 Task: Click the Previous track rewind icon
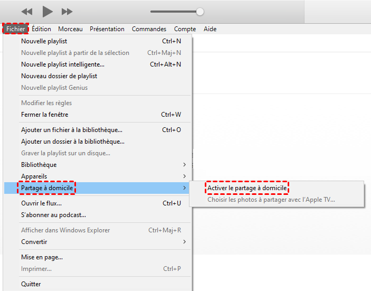point(26,12)
